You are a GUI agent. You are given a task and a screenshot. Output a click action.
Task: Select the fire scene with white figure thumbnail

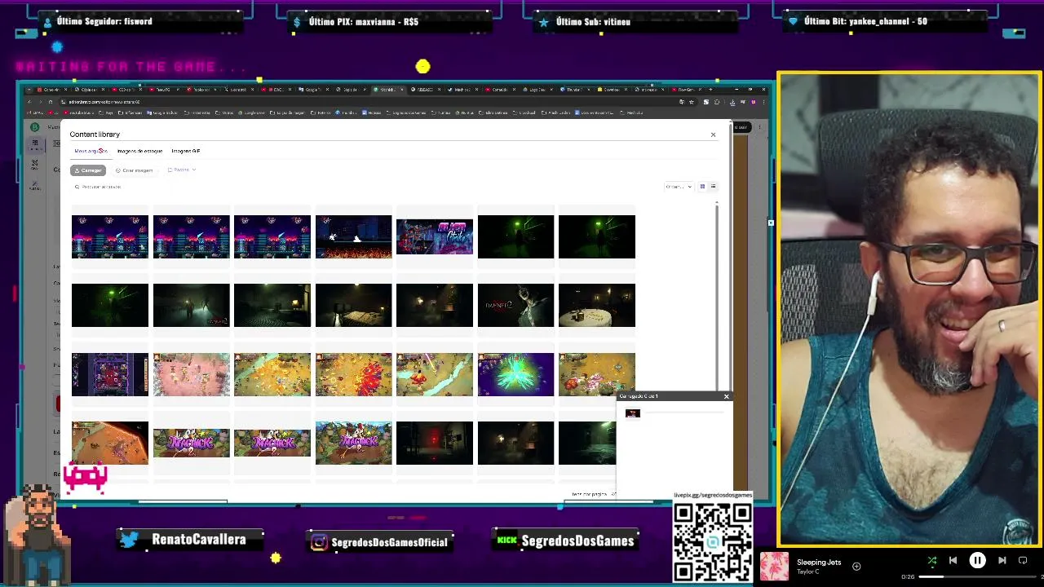click(x=353, y=236)
